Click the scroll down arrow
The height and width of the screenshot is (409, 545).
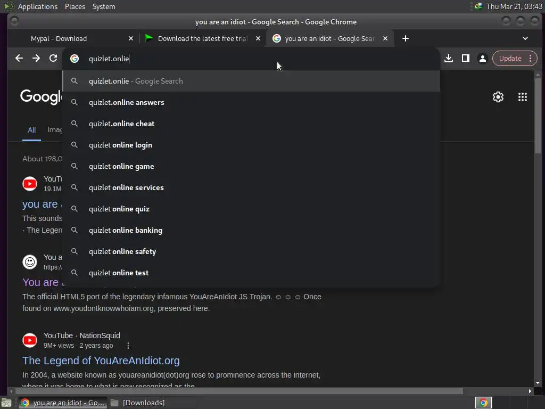[538, 383]
